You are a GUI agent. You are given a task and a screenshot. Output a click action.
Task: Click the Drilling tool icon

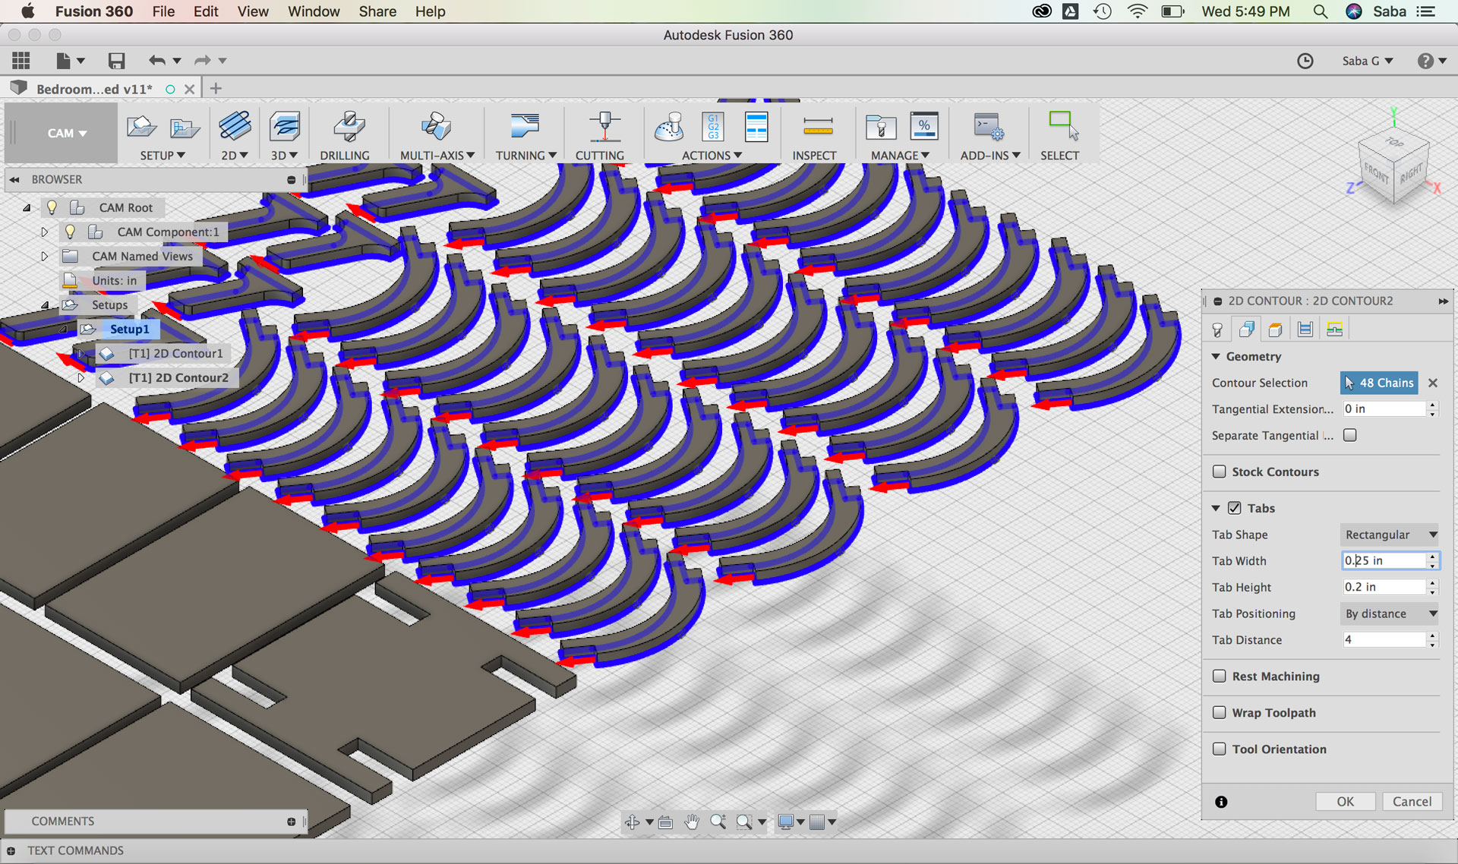[349, 128]
